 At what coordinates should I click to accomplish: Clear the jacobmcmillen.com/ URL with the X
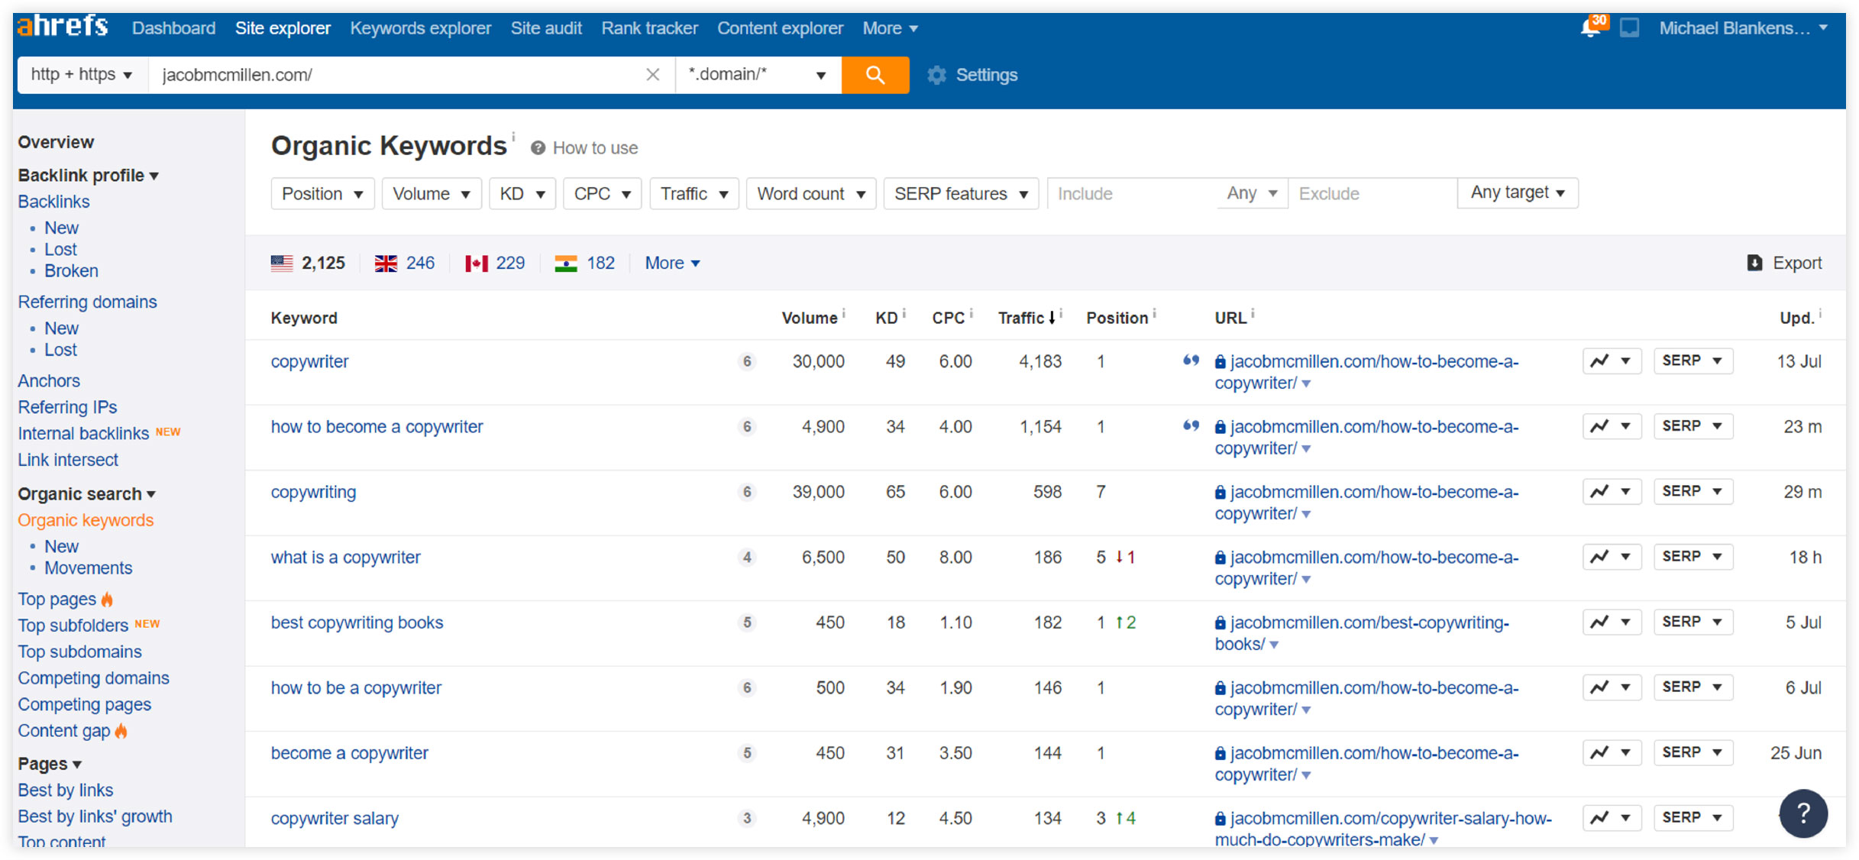(x=652, y=75)
